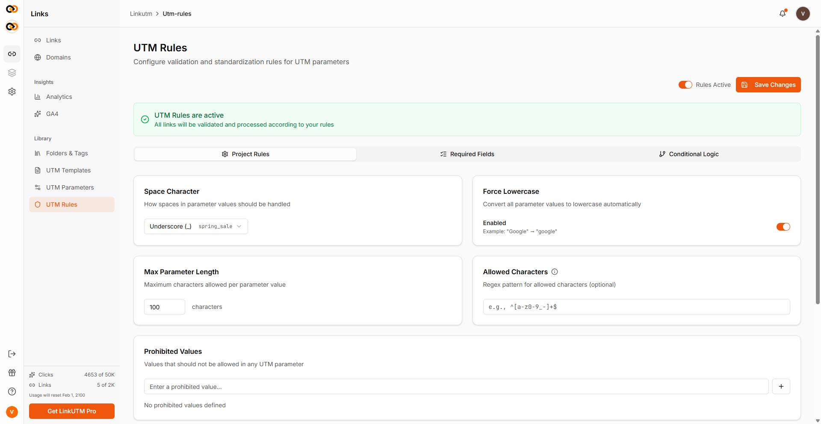Click 'UTM Rules are active' banner heading

(x=189, y=115)
